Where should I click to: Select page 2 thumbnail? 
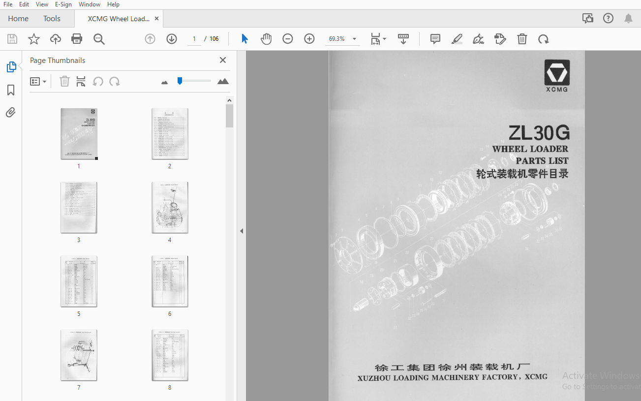tap(170, 134)
